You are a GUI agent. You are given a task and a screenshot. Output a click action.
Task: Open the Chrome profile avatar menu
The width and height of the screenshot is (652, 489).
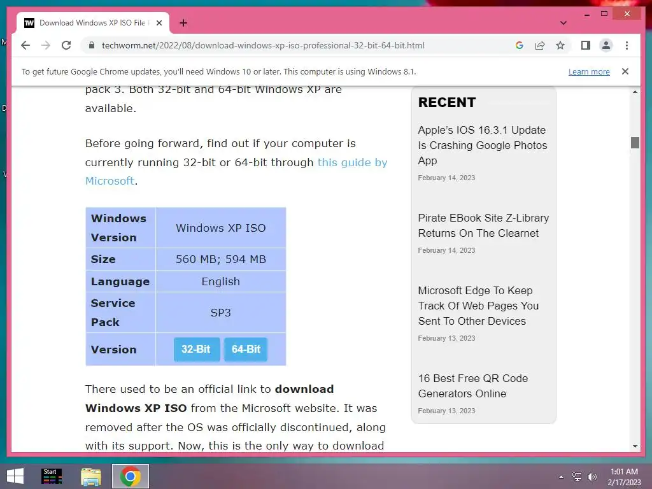tap(606, 45)
